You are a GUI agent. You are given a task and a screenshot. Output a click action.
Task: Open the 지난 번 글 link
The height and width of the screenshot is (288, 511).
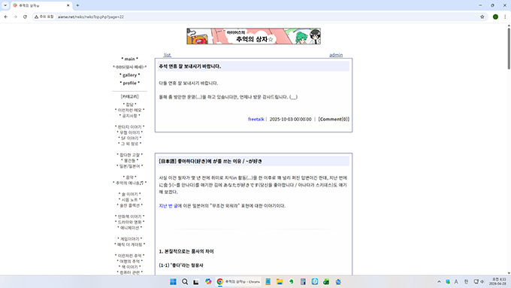coord(168,206)
